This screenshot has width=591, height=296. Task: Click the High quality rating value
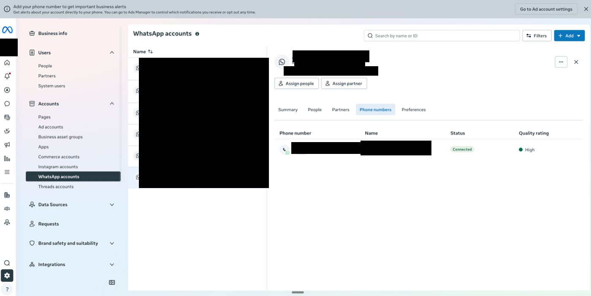pos(529,150)
